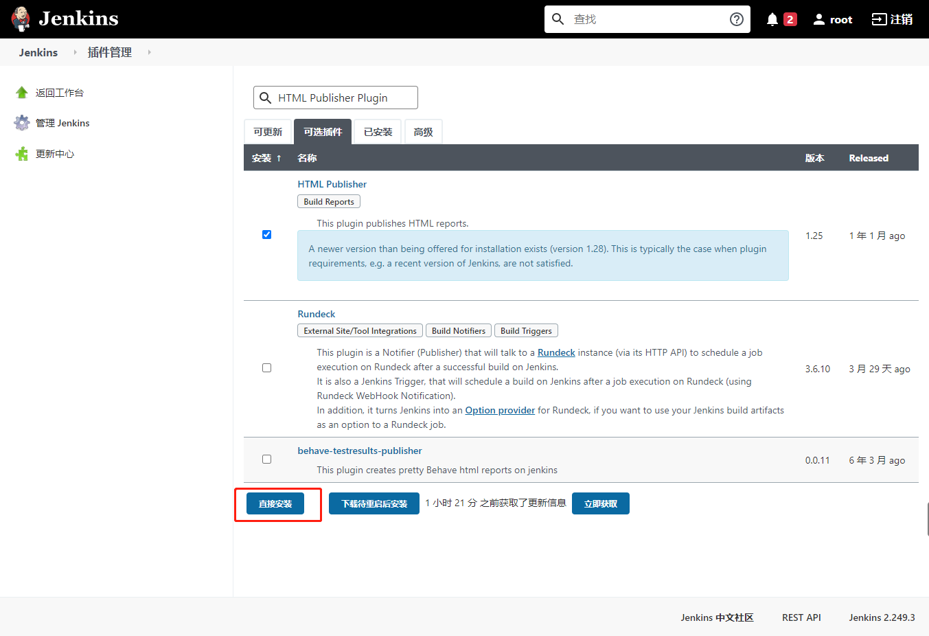The image size is (929, 636).
Task: Open Jenkins 中文社区 footer link
Action: point(717,617)
